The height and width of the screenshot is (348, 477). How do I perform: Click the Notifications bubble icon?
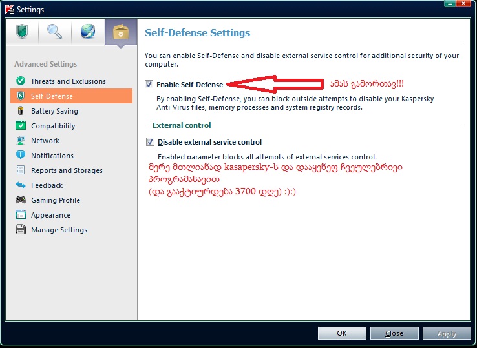point(21,155)
